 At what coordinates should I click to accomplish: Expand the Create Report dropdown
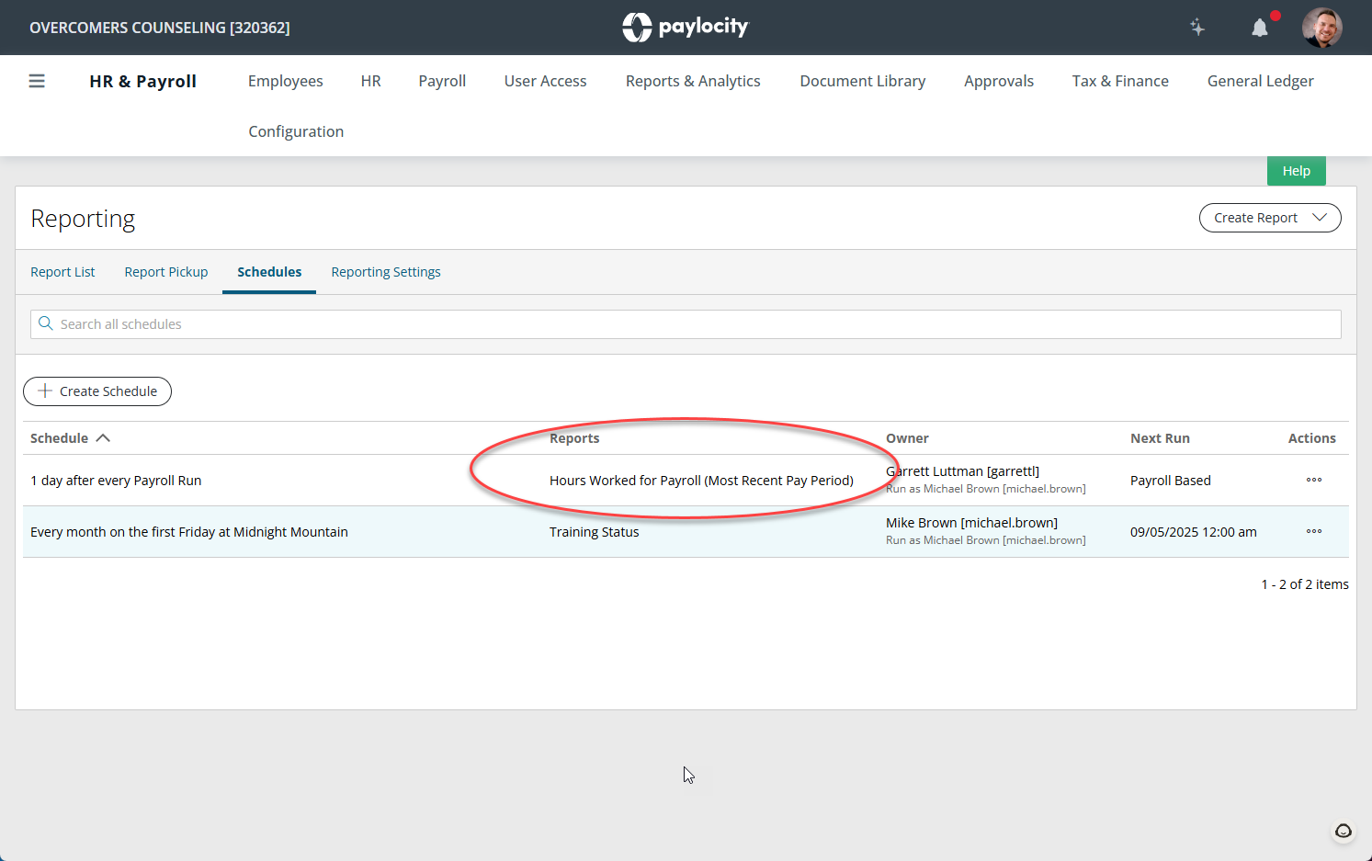click(x=1270, y=218)
